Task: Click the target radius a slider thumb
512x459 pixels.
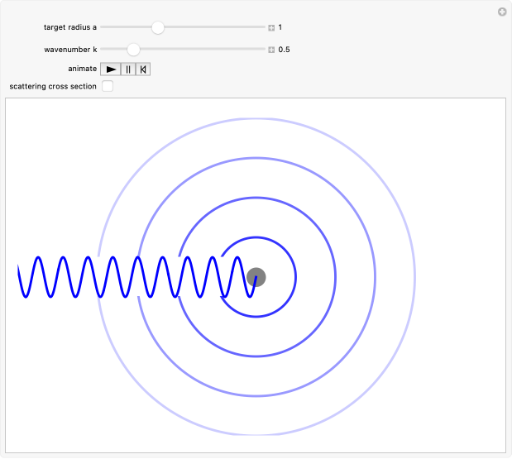Action: [x=158, y=27]
